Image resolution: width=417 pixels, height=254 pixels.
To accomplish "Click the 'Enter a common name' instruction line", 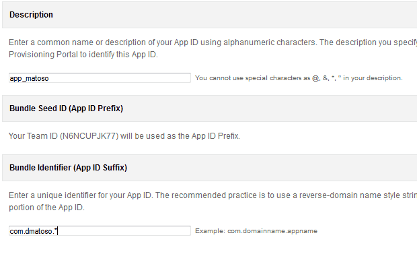I will (x=213, y=42).
